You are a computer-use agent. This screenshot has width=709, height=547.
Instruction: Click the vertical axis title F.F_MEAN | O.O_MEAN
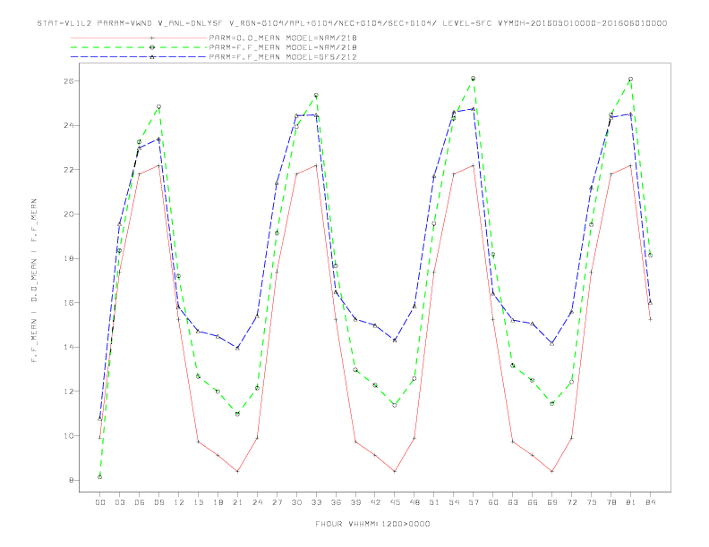tap(34, 281)
